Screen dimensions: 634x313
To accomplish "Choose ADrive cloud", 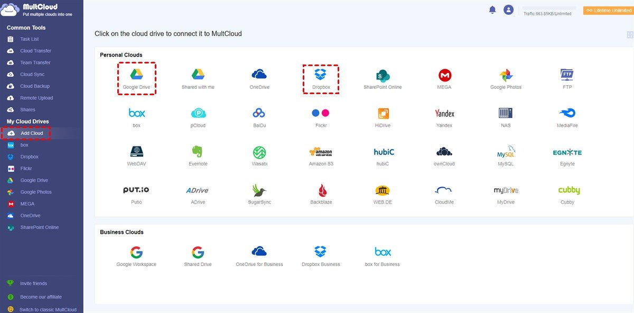I will (198, 195).
